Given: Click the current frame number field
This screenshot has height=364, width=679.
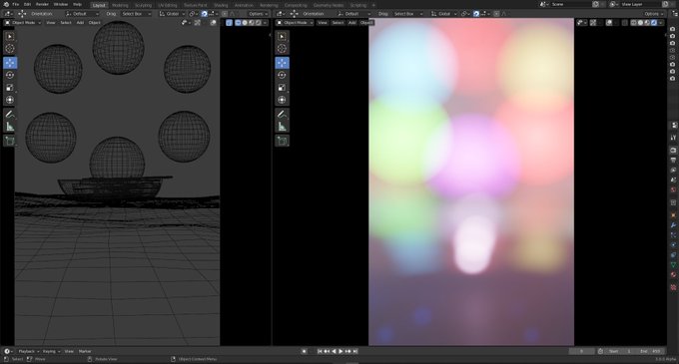Looking at the screenshot, I should click(x=581, y=351).
